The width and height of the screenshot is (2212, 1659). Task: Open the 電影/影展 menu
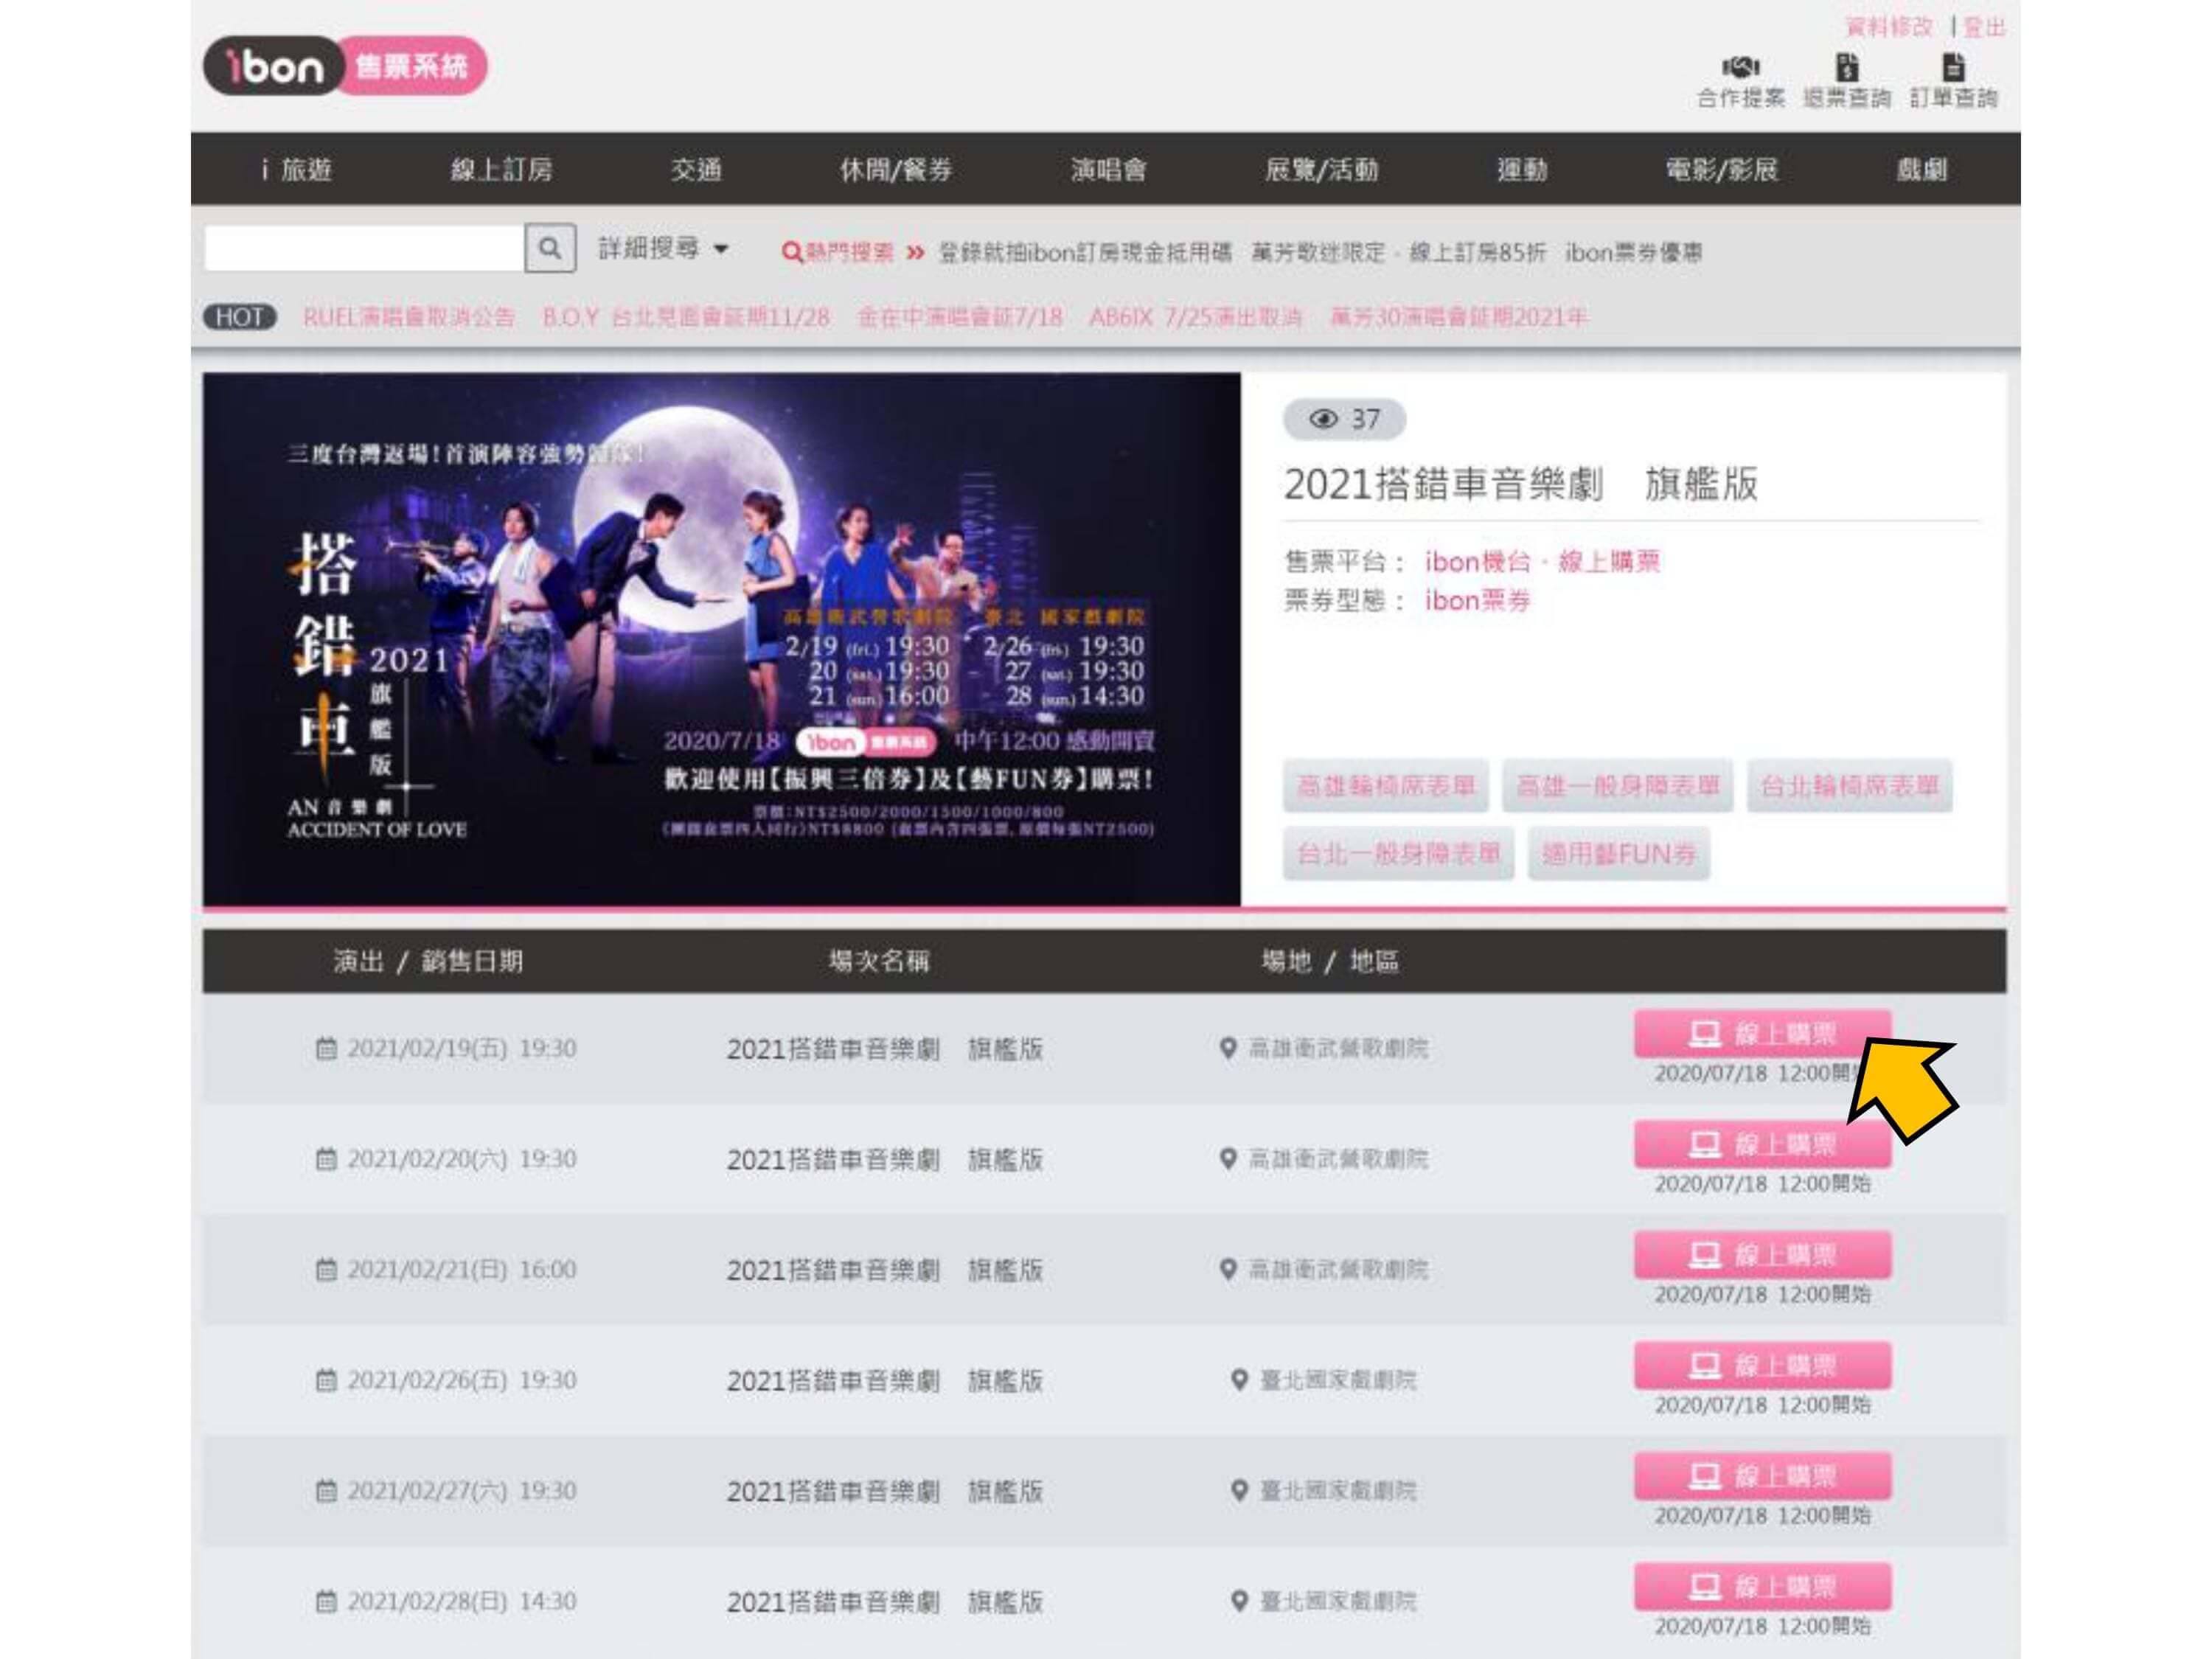tap(1722, 169)
